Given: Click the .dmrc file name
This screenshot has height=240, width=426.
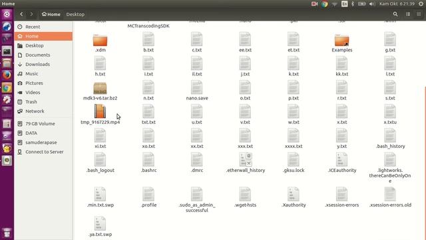Looking at the screenshot, I should (197, 171).
